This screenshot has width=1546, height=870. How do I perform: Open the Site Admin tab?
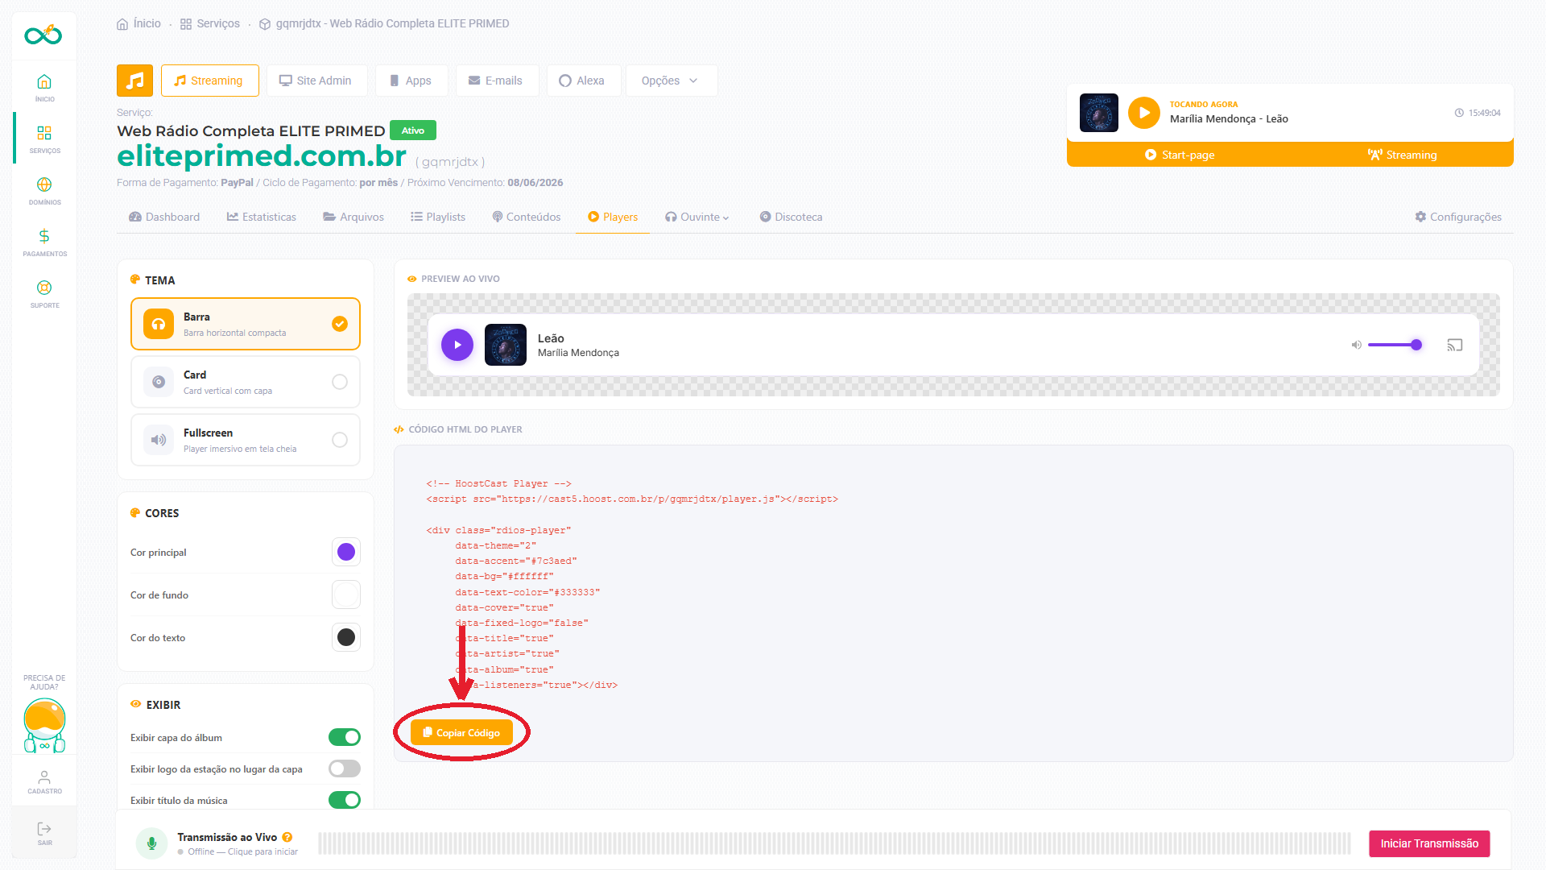[316, 81]
